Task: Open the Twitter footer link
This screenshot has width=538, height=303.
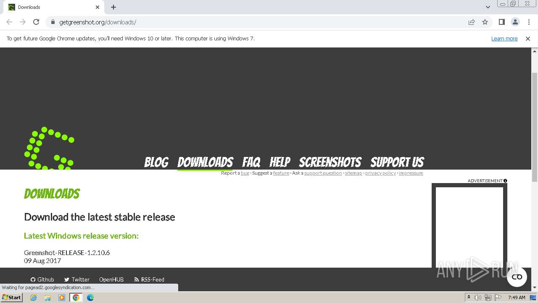Action: tap(77, 279)
